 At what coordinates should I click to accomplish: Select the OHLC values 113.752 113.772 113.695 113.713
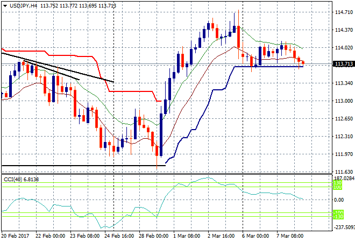click(79, 6)
